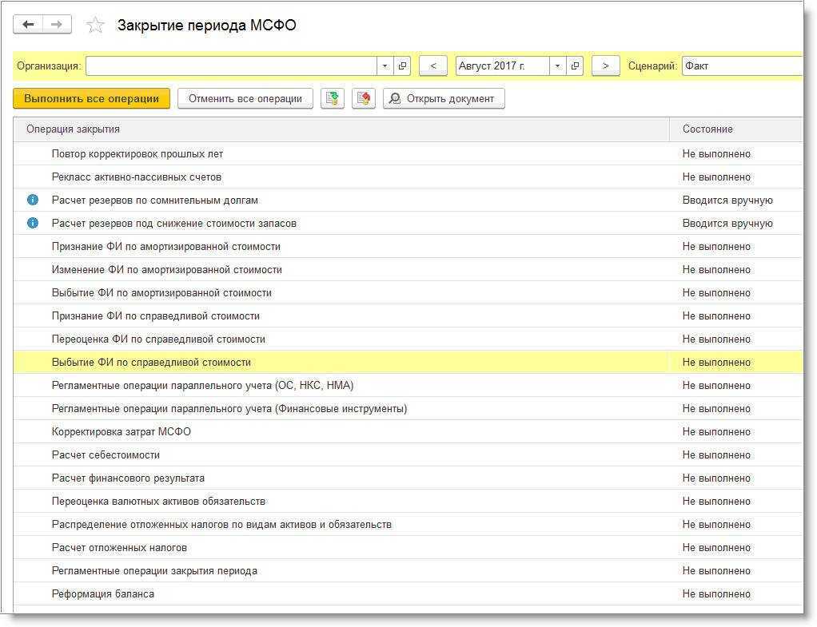Click the green execute operation icon
Screen dimensions: 817x627
pos(332,99)
